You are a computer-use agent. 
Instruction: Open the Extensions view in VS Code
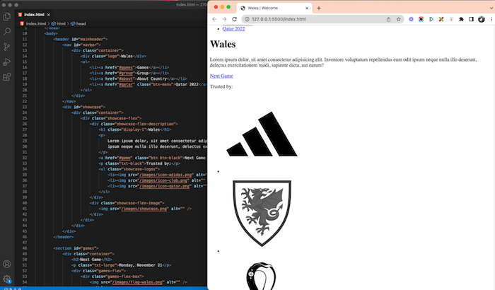[x=6, y=77]
